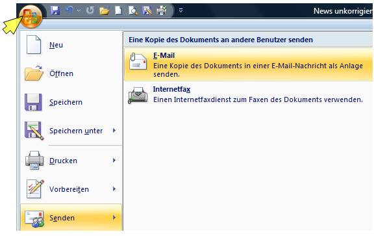This screenshot has height=236, width=374.
Task: Click checklist icon beside Vorbereiten
Action: click(x=35, y=189)
